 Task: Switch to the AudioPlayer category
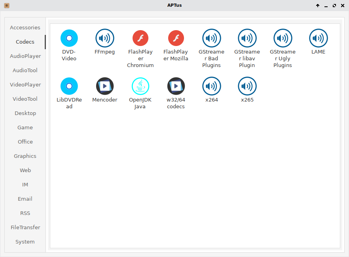pyautogui.click(x=25, y=56)
